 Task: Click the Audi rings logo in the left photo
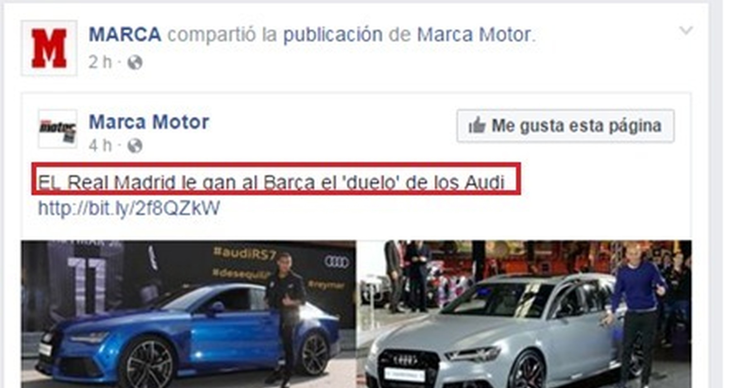[337, 262]
